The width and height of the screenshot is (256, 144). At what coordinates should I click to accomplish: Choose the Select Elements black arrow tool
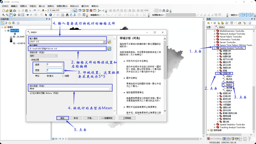click(46, 15)
